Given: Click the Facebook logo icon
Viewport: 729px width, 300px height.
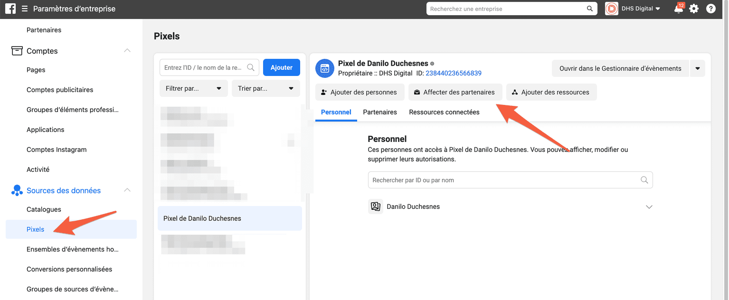Looking at the screenshot, I should [10, 9].
